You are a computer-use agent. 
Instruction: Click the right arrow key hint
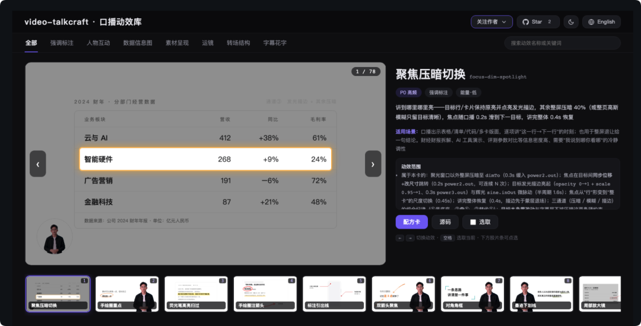[410, 238]
